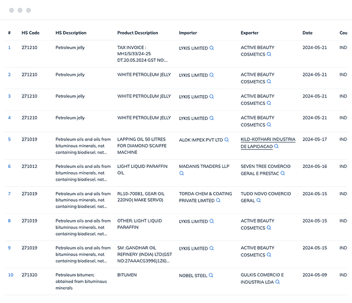Open row number 3 link

coord(10,96)
